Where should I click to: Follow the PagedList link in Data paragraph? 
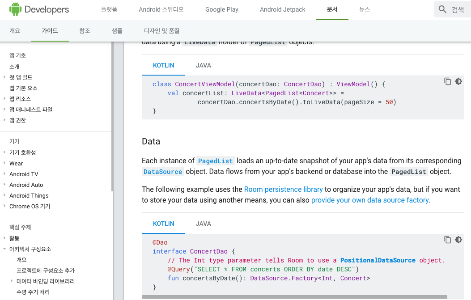click(x=216, y=161)
